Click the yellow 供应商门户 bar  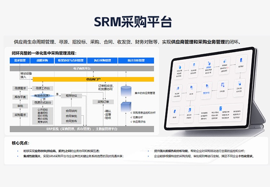coord(93,79)
